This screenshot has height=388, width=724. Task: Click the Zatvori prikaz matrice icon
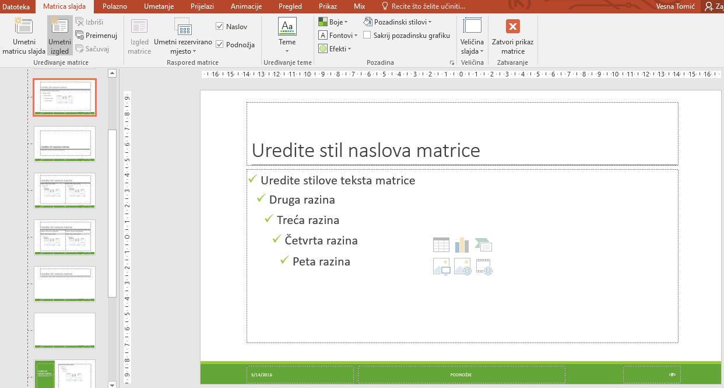pyautogui.click(x=512, y=27)
